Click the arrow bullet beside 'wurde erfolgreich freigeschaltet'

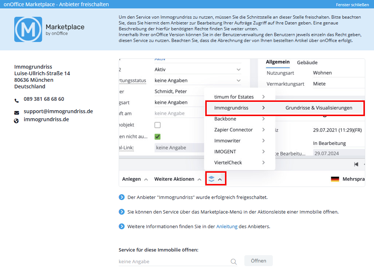[122, 197]
